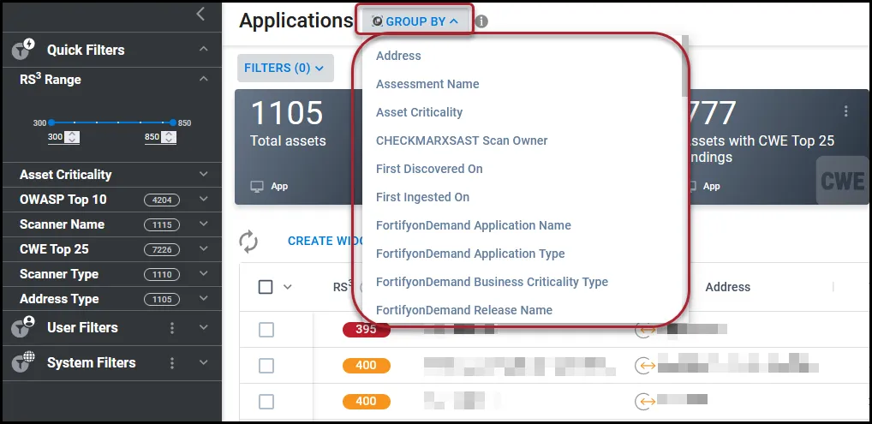Click the RS3 minimum value stepper arrows
This screenshot has height=424, width=872.
click(x=72, y=137)
